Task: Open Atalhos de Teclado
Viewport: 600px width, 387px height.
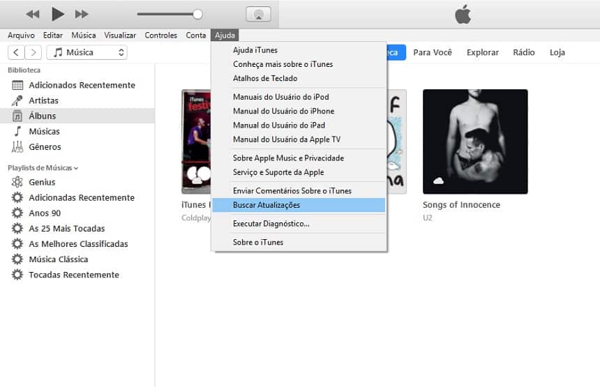Action: click(299, 78)
